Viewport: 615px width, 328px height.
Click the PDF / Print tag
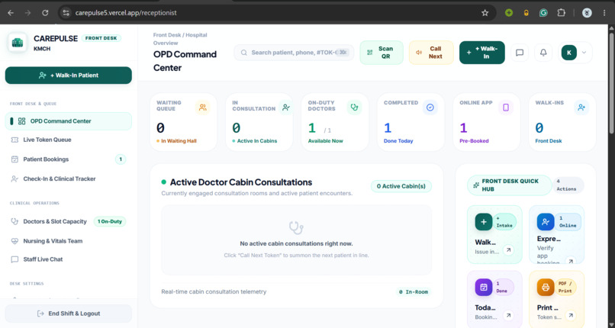tap(565, 288)
